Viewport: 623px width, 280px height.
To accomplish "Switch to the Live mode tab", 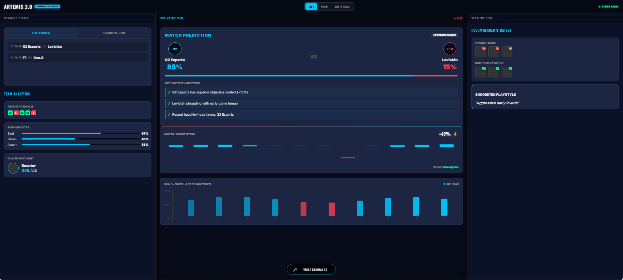I will [311, 7].
